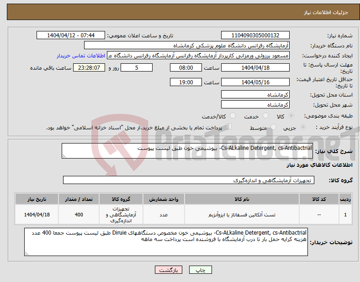Click the request creator name field
Image resolution: width=360 pixels, height=282 pixels.
tap(198, 56)
